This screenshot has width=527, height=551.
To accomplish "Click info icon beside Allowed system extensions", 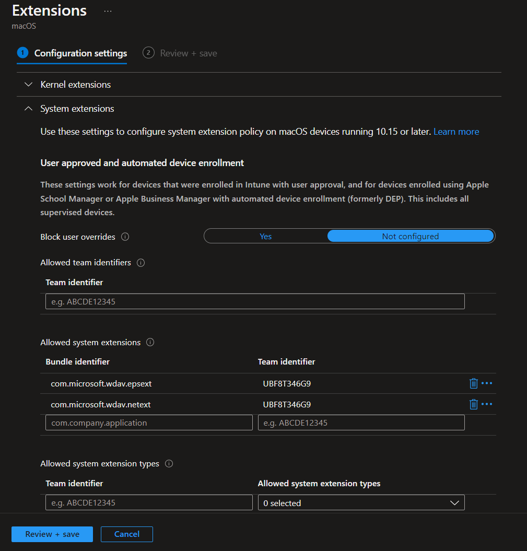I will 150,343.
